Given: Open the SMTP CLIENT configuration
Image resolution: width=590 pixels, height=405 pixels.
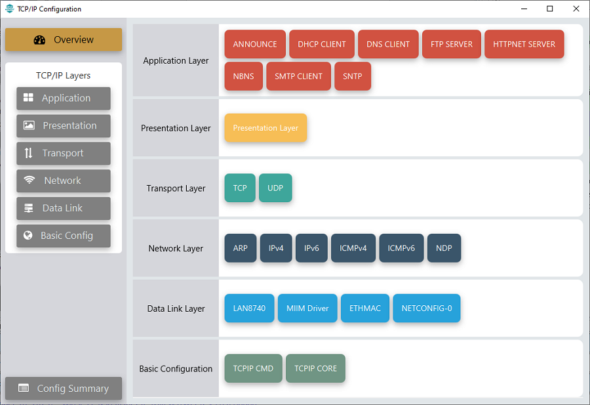Looking at the screenshot, I should [x=298, y=76].
